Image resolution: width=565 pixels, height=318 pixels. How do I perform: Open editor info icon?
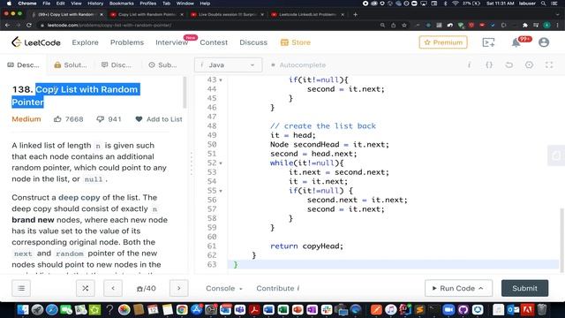469,64
